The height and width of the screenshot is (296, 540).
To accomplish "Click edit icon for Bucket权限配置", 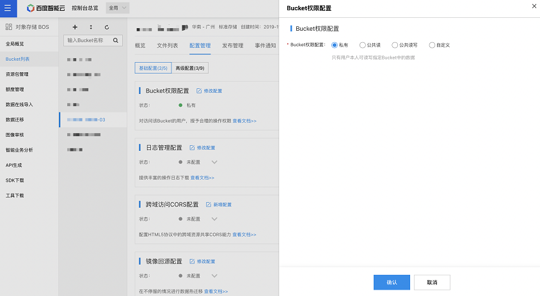I will pos(199,91).
